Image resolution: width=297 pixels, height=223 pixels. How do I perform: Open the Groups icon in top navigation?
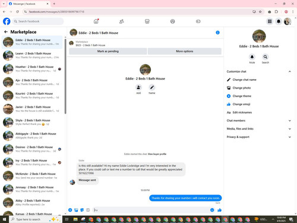tap(173, 21)
